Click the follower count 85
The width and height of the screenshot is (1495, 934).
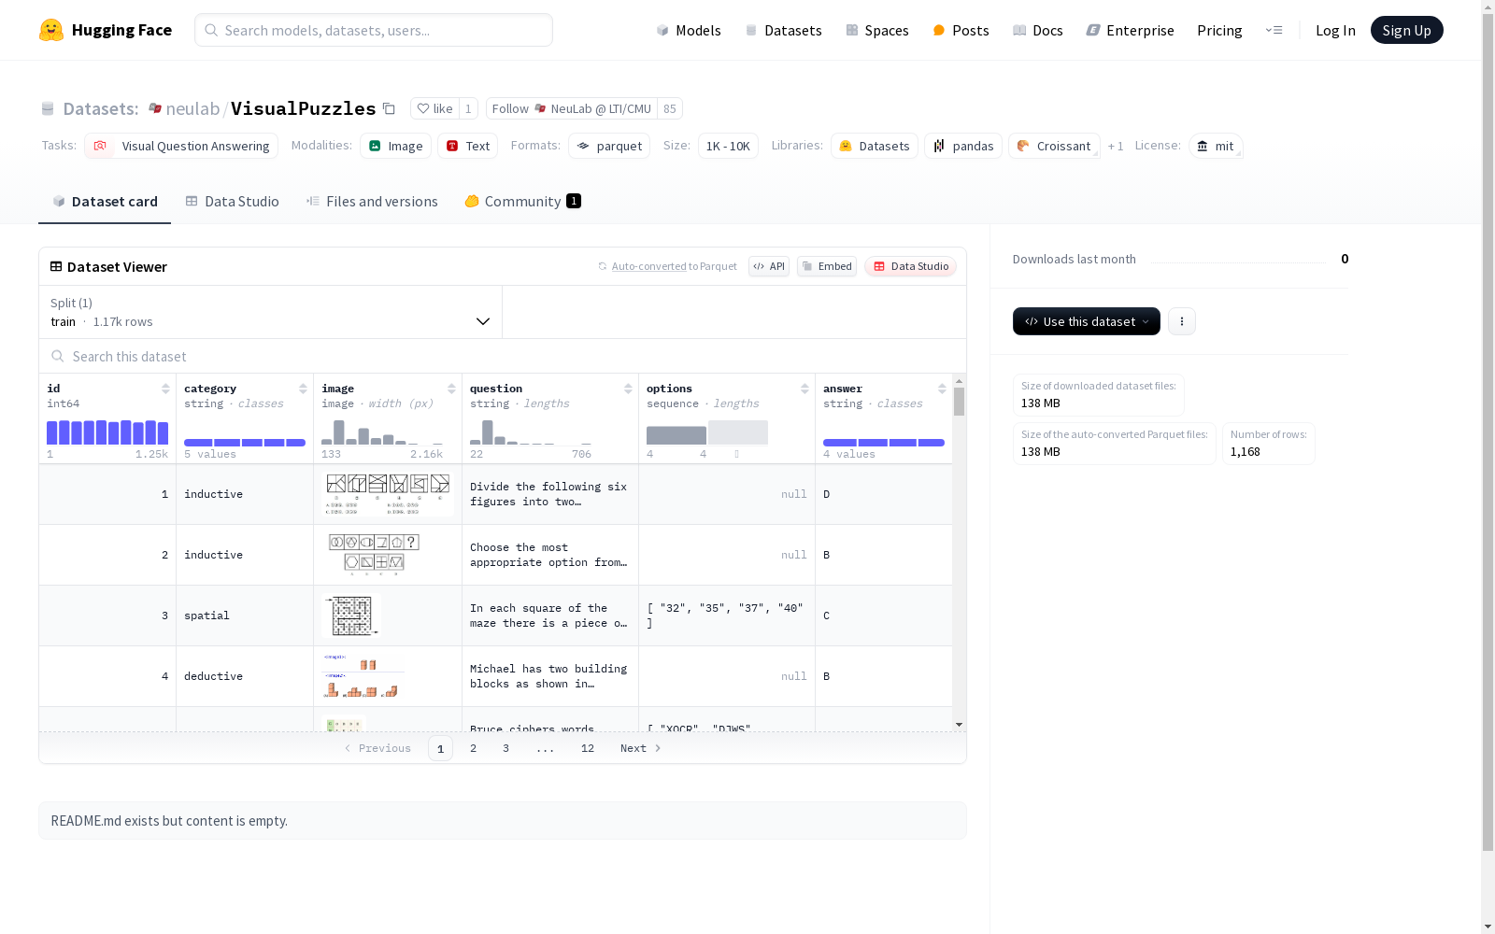(670, 108)
